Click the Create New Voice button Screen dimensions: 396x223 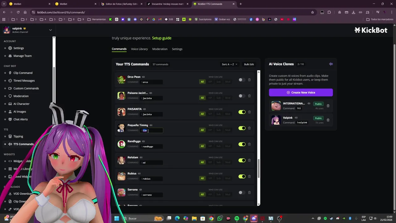point(301,93)
